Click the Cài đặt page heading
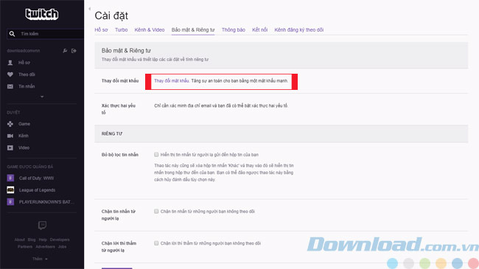The image size is (479, 269). (x=111, y=15)
